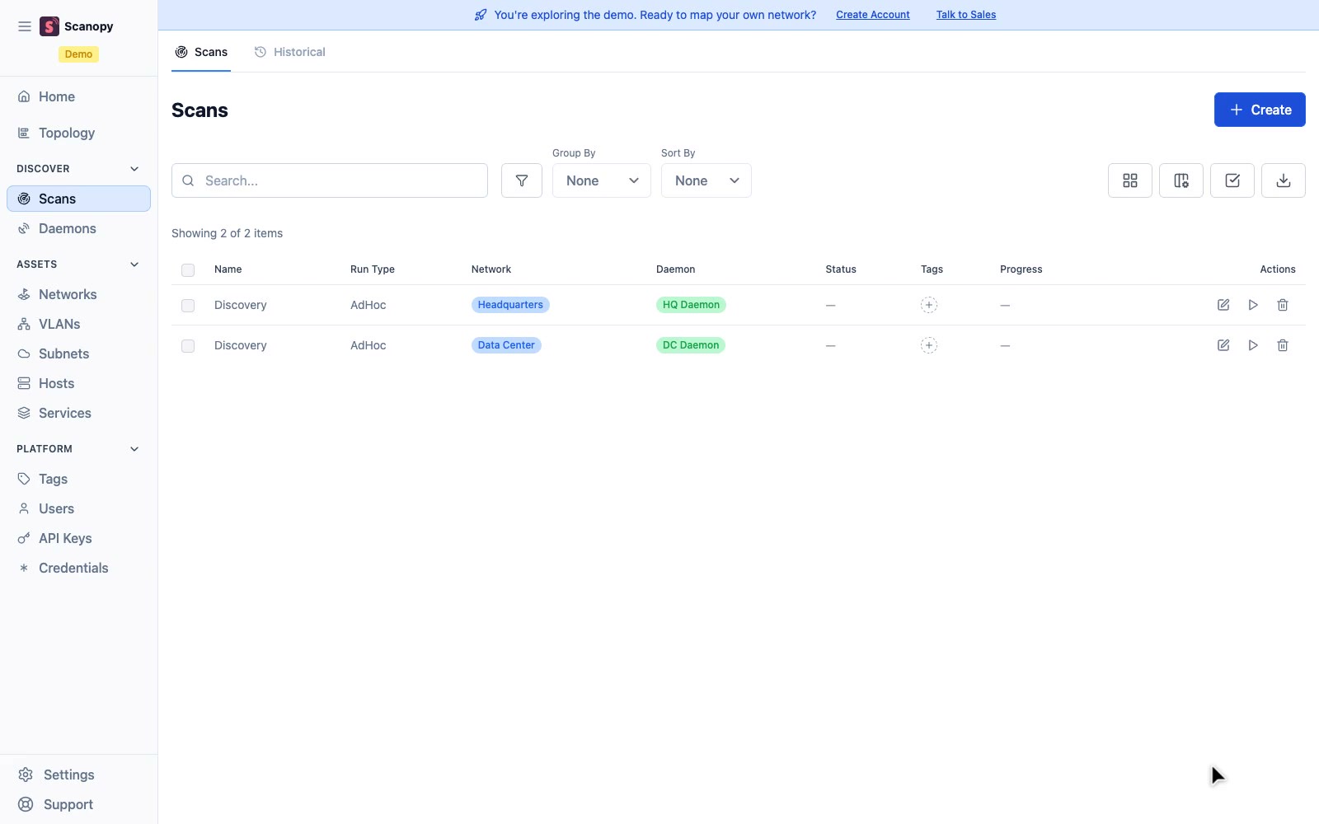Add a tag to the Data Center scan

[929, 345]
